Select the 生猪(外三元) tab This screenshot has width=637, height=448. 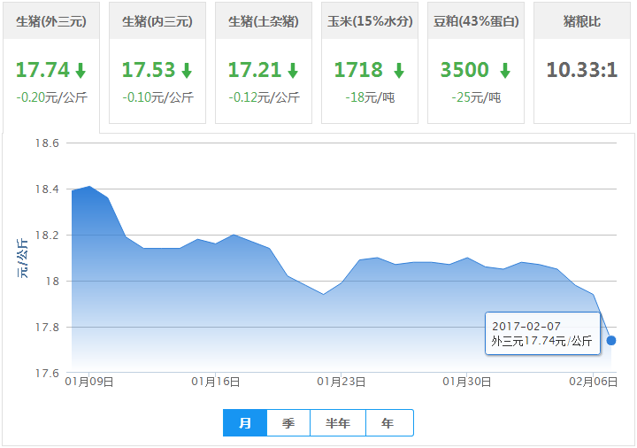click(x=50, y=20)
